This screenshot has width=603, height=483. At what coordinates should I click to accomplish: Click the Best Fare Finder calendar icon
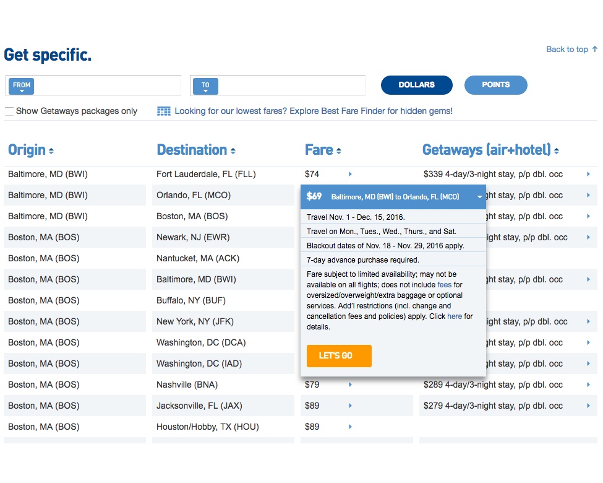(x=163, y=111)
